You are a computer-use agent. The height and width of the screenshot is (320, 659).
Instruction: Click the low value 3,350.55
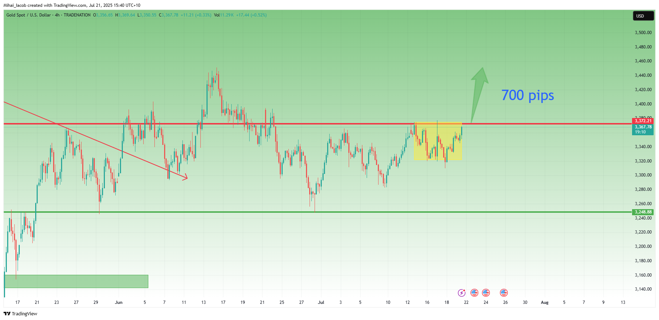(x=148, y=15)
